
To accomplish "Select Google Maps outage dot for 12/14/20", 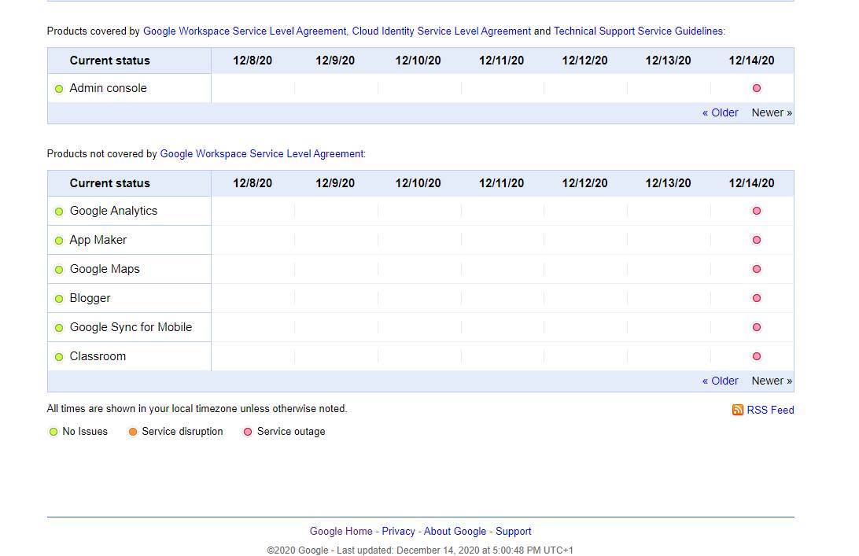I will [757, 269].
